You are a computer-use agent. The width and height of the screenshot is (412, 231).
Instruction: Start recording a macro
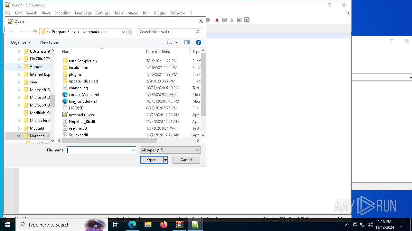coord(217,20)
